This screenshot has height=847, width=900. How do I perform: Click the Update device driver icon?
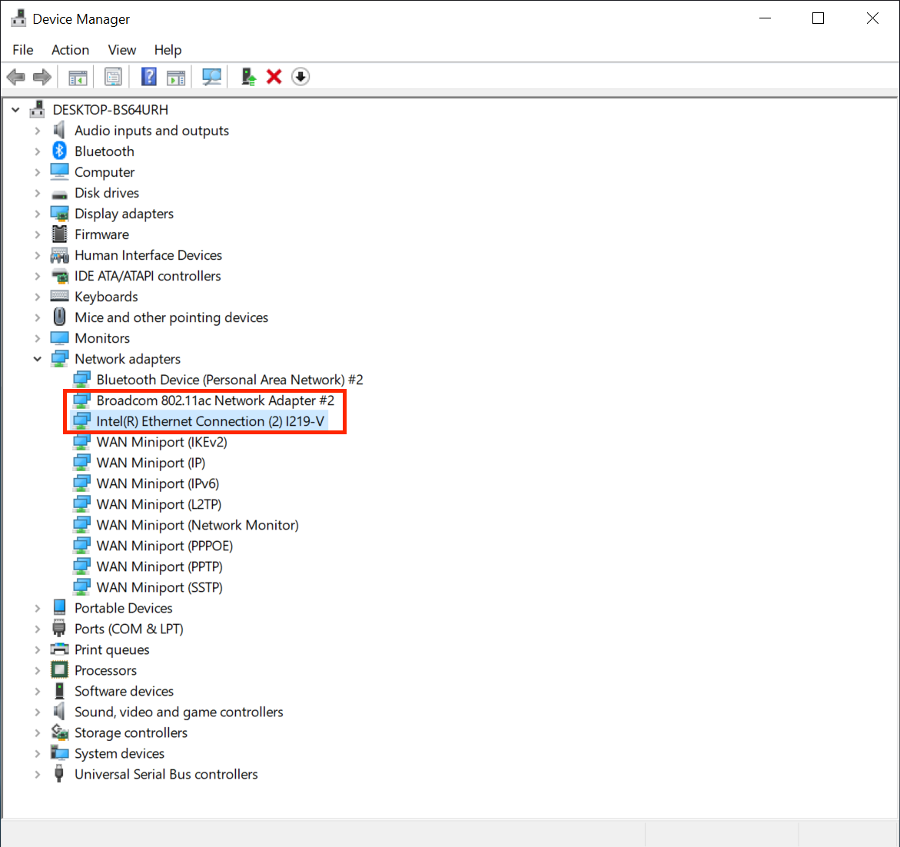[x=248, y=77]
